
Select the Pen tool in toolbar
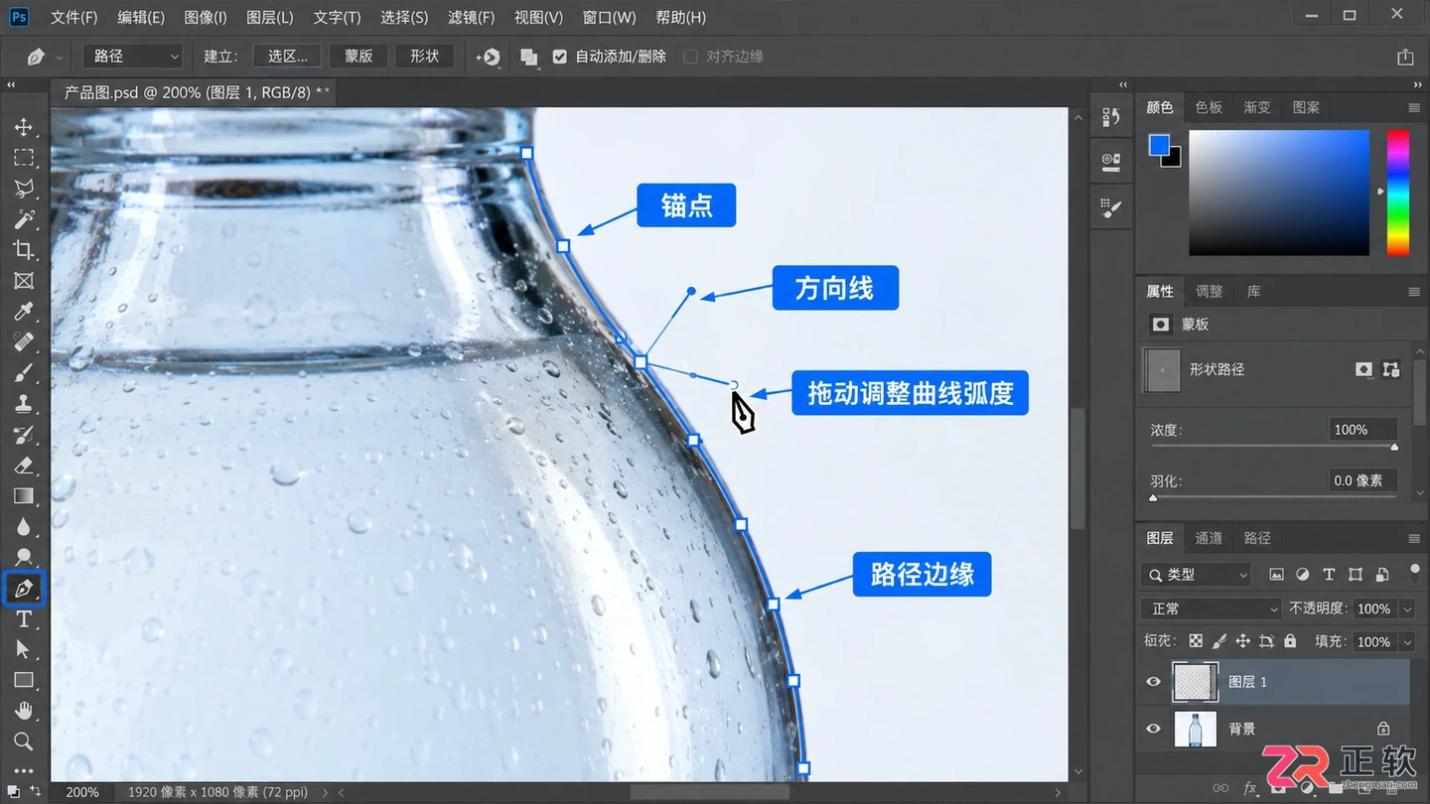point(24,589)
